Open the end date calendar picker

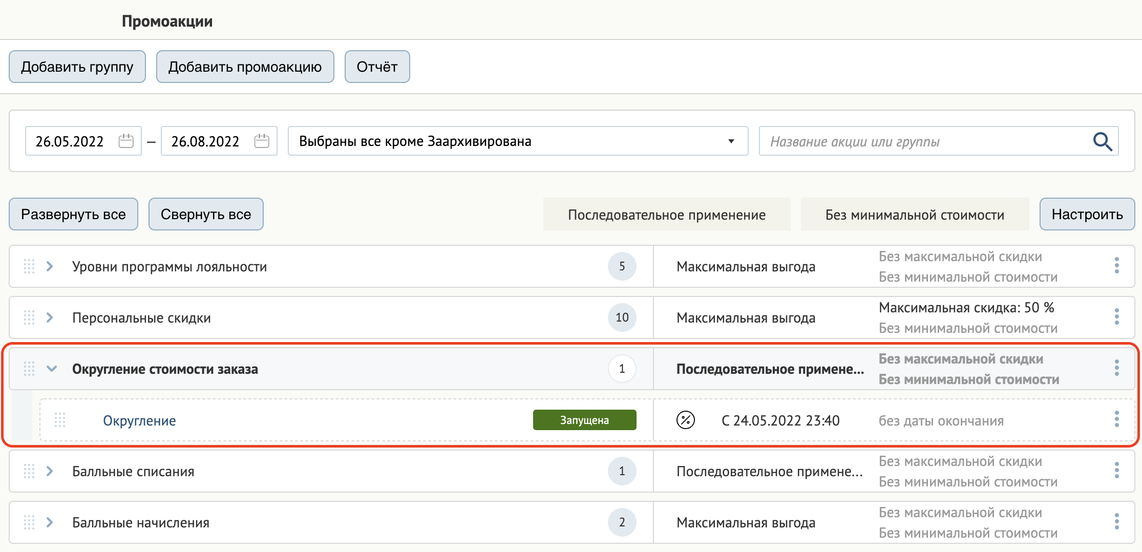[262, 141]
